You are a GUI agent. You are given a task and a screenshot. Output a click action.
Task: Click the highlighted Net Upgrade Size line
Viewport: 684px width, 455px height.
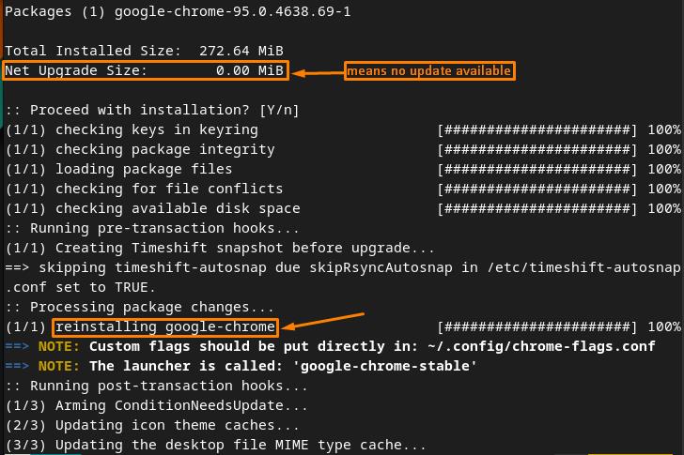pyautogui.click(x=146, y=70)
